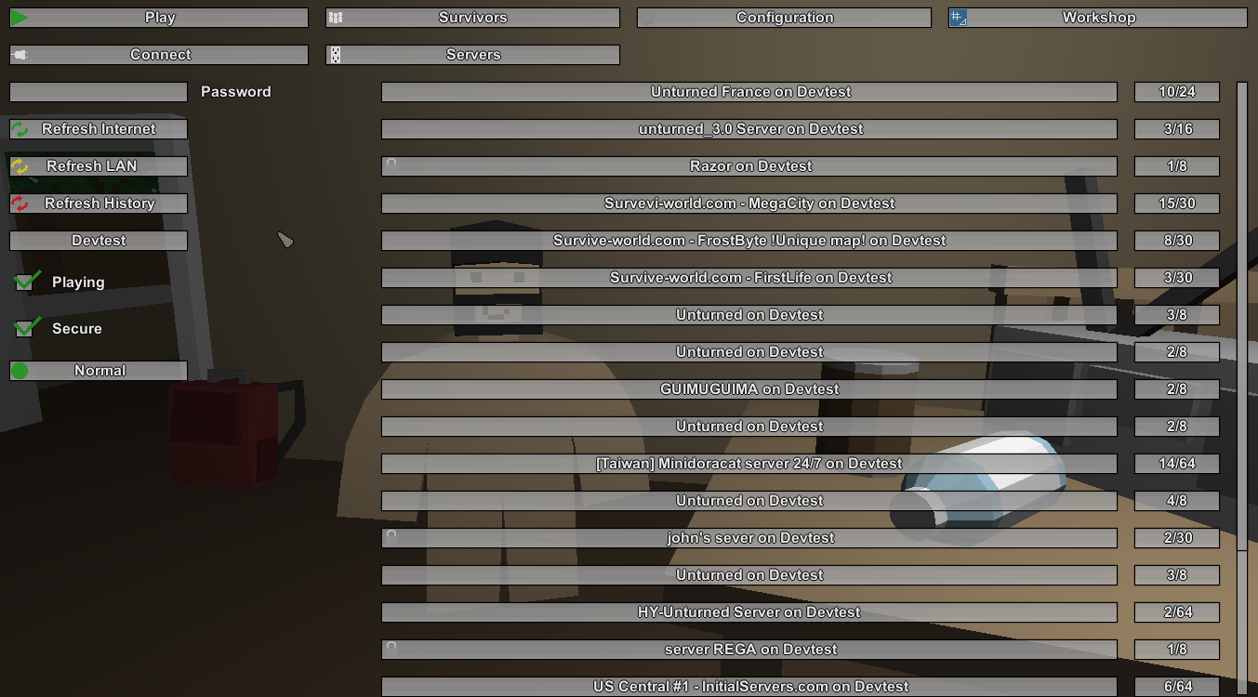1258x697 pixels.
Task: Click the Survivors group icon
Action: [336, 18]
